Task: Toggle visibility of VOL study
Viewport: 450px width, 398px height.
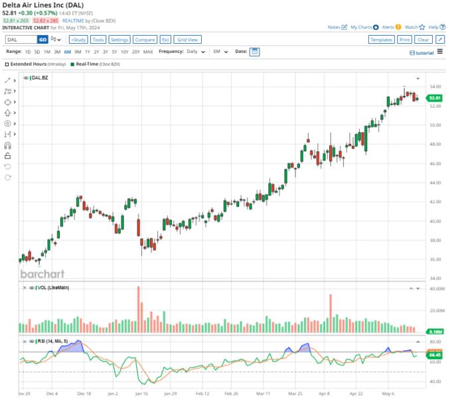Action: (x=32, y=288)
